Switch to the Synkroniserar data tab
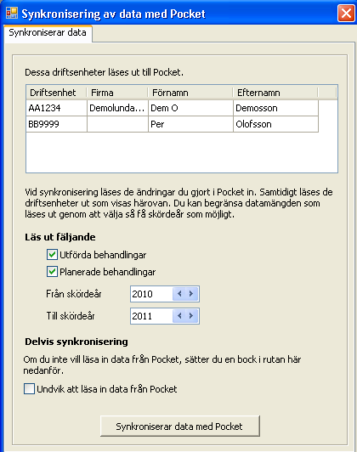 (x=48, y=33)
